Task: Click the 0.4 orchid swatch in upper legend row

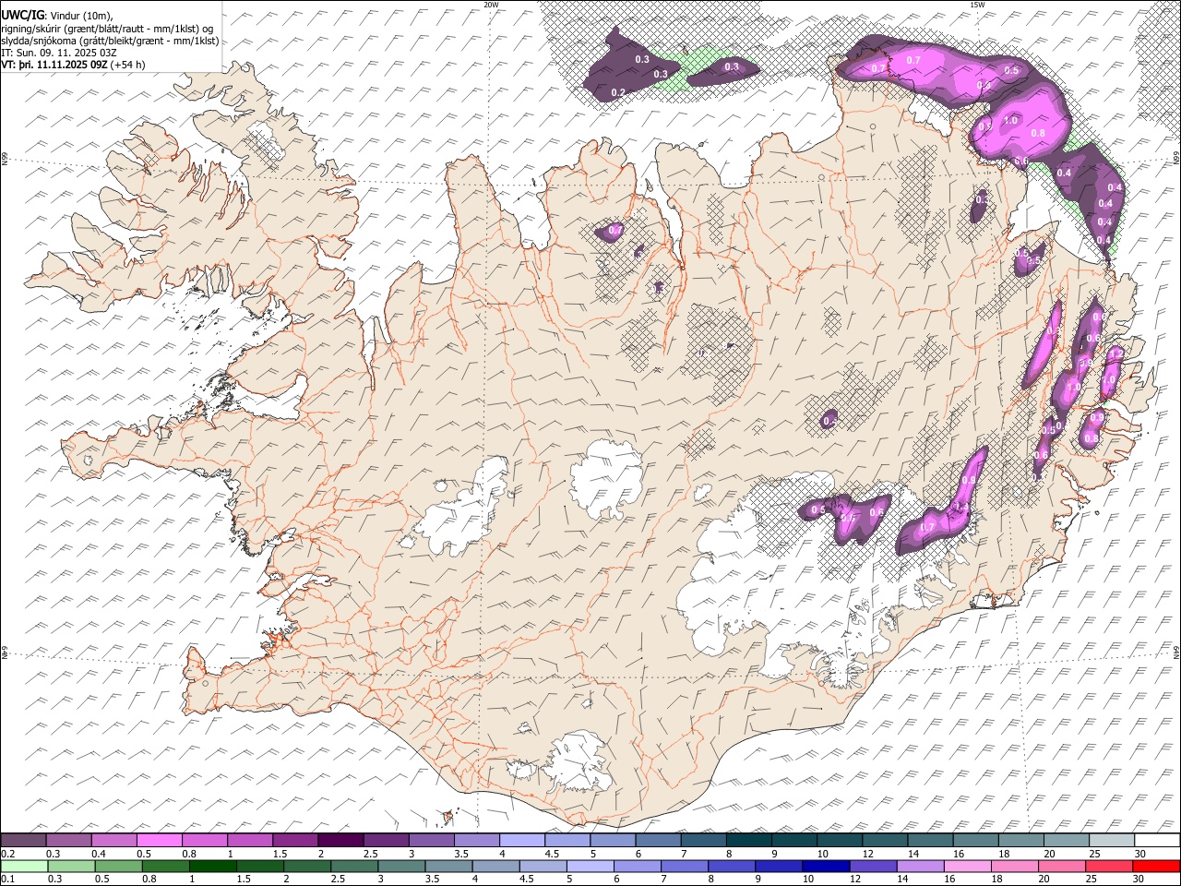Action: coord(113,841)
